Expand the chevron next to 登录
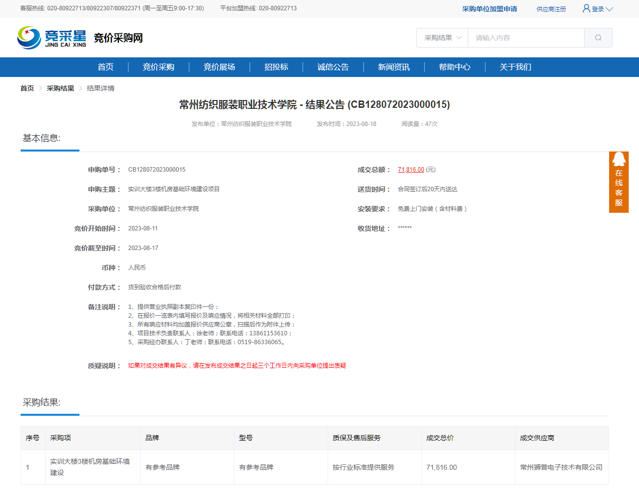Screen dimensions: 639x503 (609, 9)
